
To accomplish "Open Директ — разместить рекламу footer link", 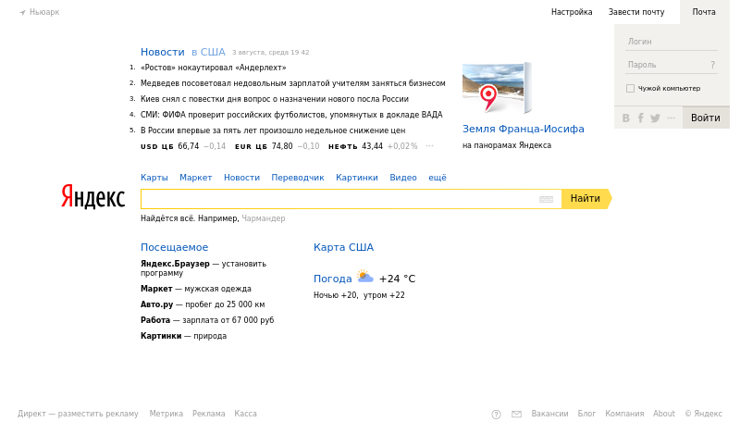I will 78,414.
